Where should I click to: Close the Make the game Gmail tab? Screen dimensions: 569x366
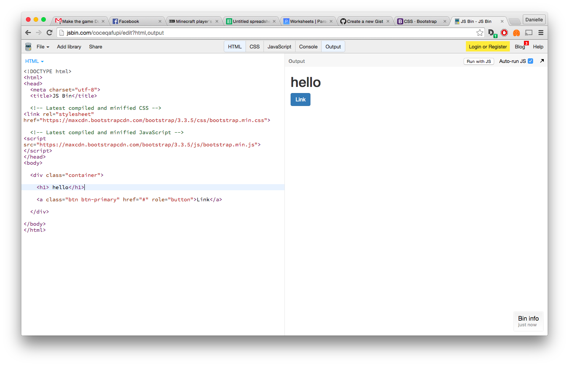coord(103,21)
